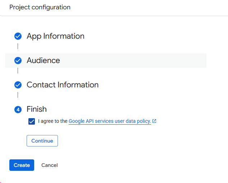Expand the Contact Information step
The width and height of the screenshot is (228, 183).
point(62,85)
